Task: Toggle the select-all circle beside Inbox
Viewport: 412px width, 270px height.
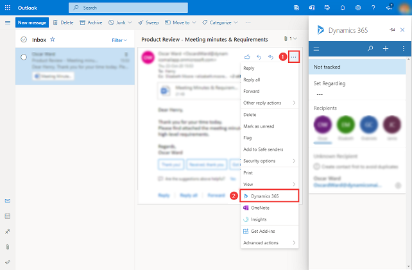Action: pos(24,39)
